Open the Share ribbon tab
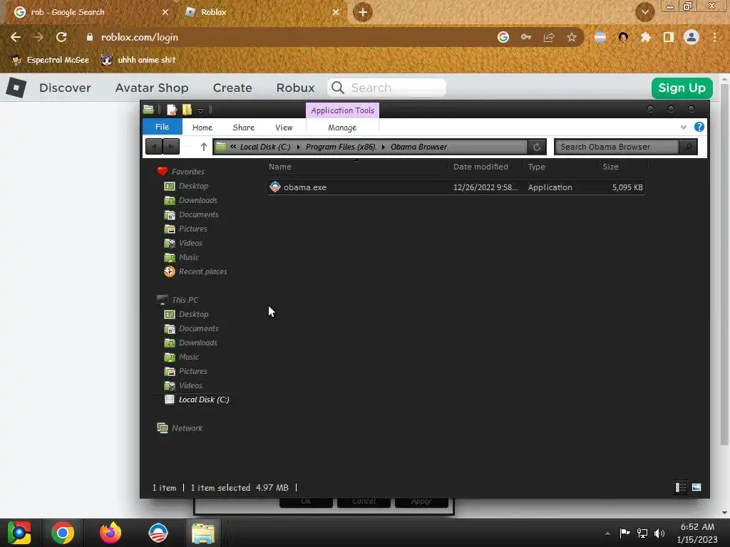The height and width of the screenshot is (547, 730). (x=244, y=127)
